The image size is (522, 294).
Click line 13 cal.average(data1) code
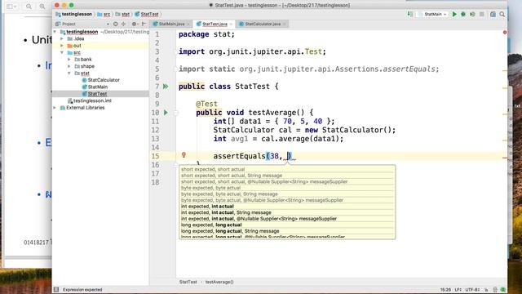tap(302, 139)
